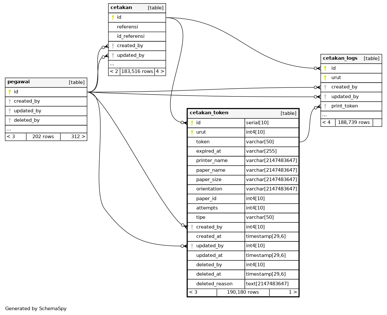Select the printer_name column row
Image resolution: width=387 pixels, height=315 pixels.
pos(212,161)
